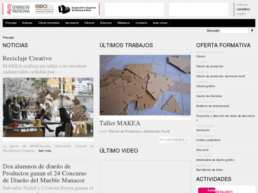Click leer más on the MAKEA article

click(45, 151)
